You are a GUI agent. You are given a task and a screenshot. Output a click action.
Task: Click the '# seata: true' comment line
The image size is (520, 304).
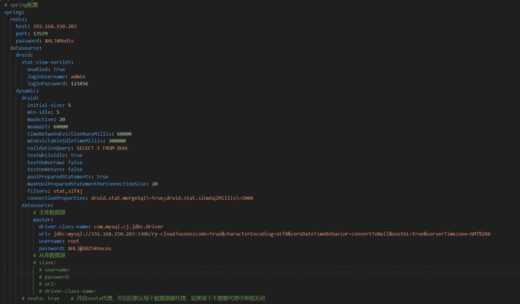pos(143,298)
